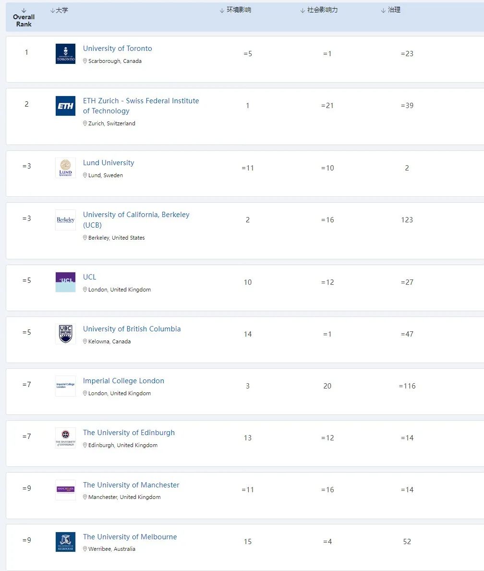The image size is (484, 571).
Task: Click the Lund University crest logo
Action: 65,168
